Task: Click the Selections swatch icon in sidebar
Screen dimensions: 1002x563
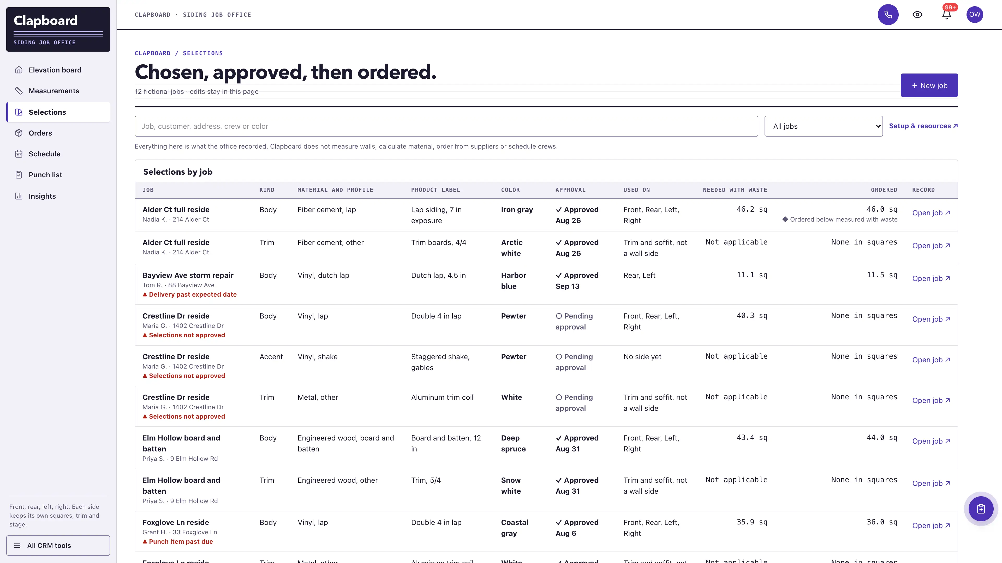Action: coord(19,112)
